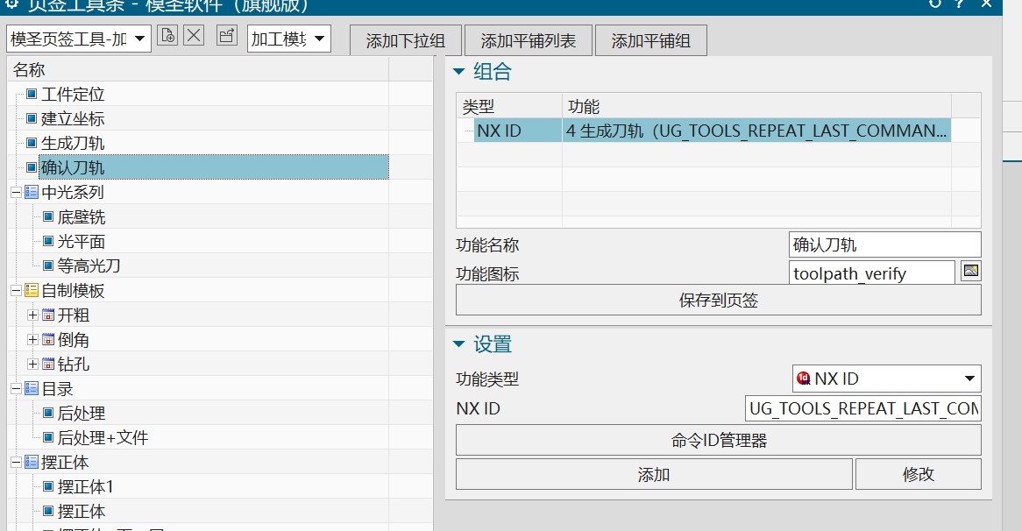Click icon beside 摆正体1
This screenshot has height=531, width=1022.
(48, 486)
